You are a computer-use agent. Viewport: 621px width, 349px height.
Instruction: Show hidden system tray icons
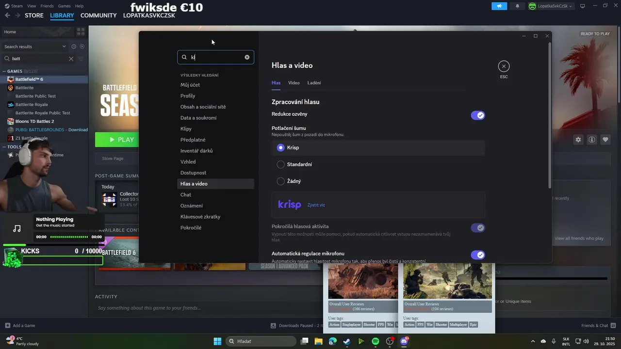(533, 341)
